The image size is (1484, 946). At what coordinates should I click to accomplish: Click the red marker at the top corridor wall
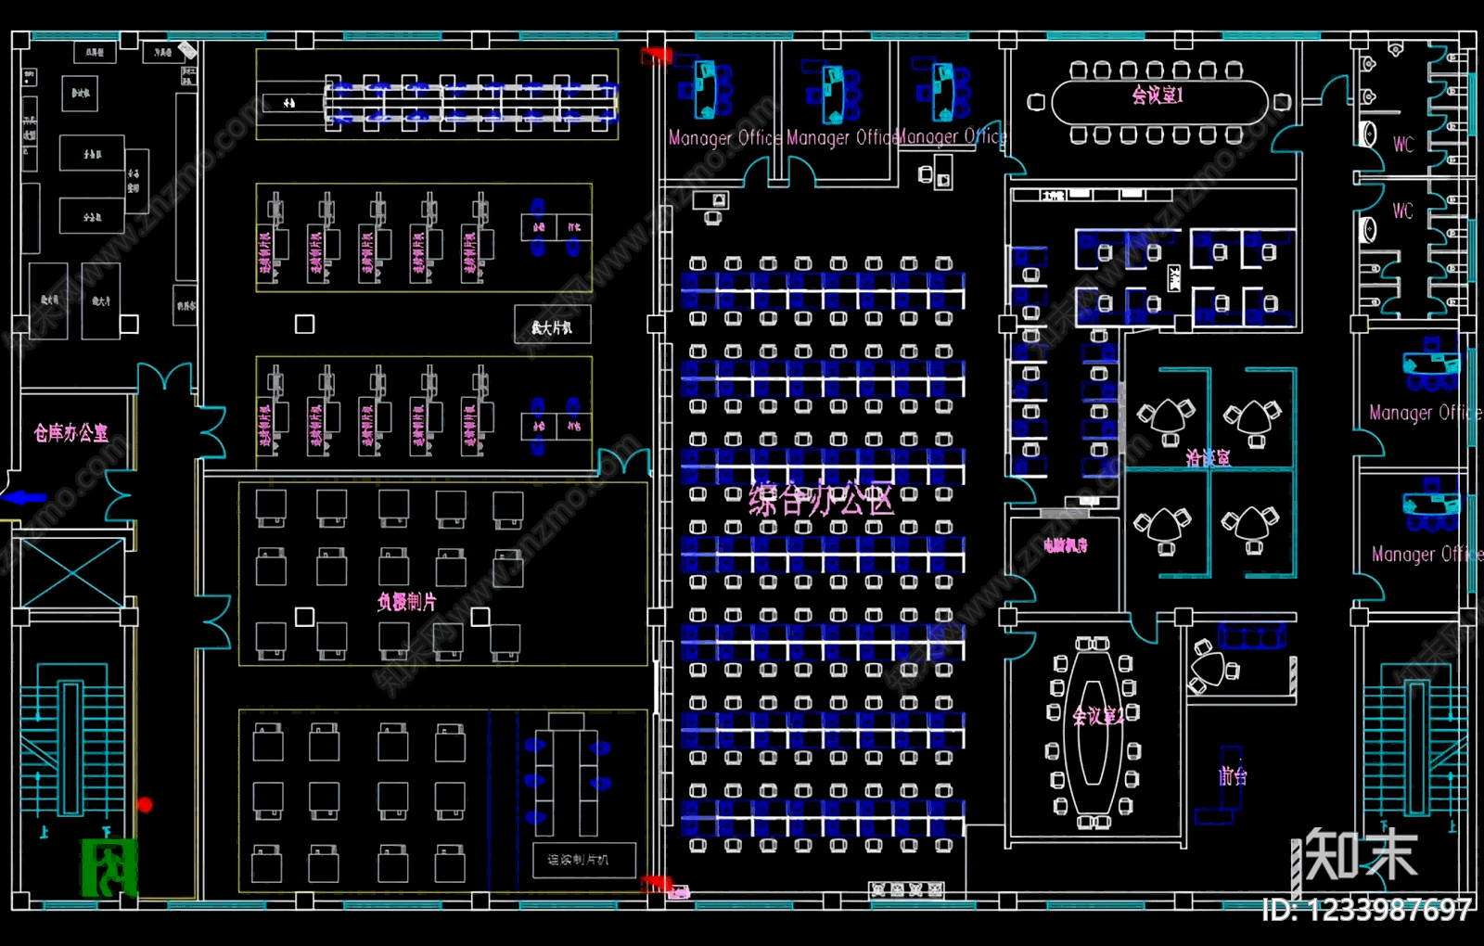pyautogui.click(x=656, y=56)
